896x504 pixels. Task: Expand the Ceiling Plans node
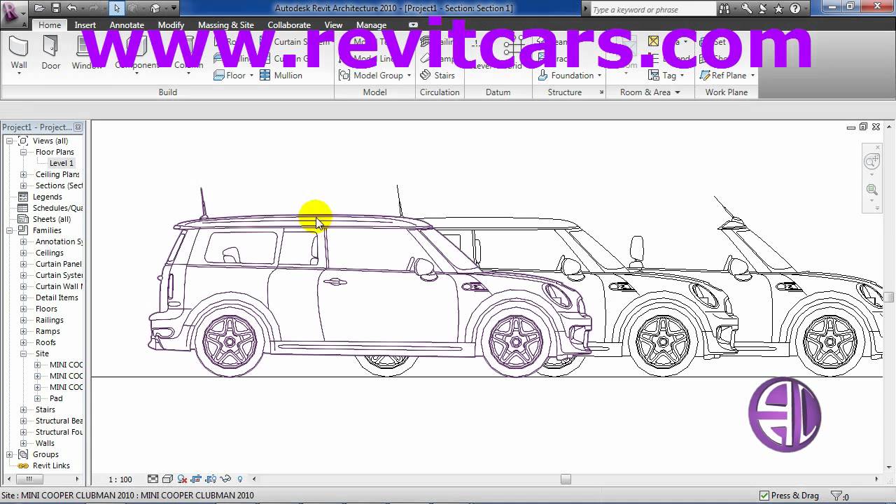click(x=23, y=174)
